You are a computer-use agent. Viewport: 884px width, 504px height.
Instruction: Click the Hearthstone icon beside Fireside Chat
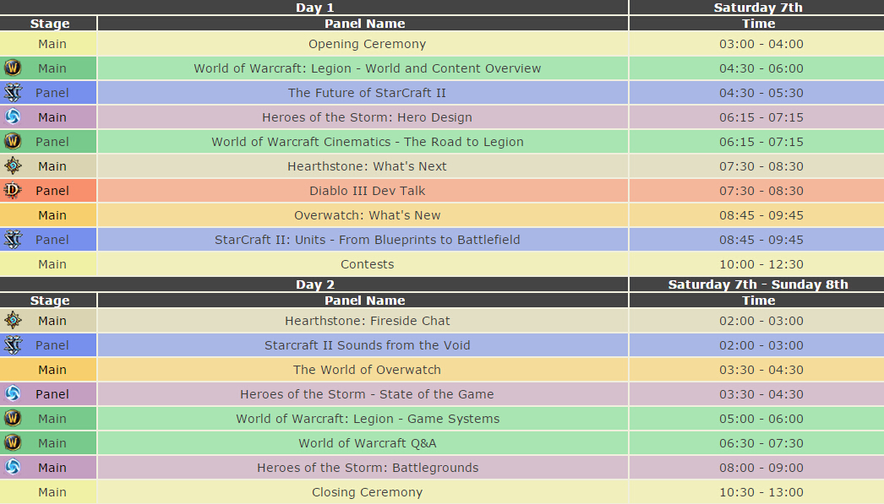click(13, 321)
